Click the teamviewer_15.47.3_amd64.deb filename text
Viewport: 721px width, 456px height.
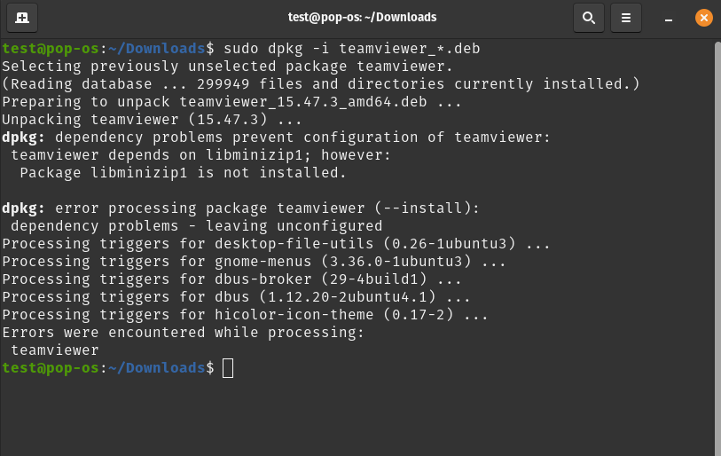pyautogui.click(x=303, y=102)
